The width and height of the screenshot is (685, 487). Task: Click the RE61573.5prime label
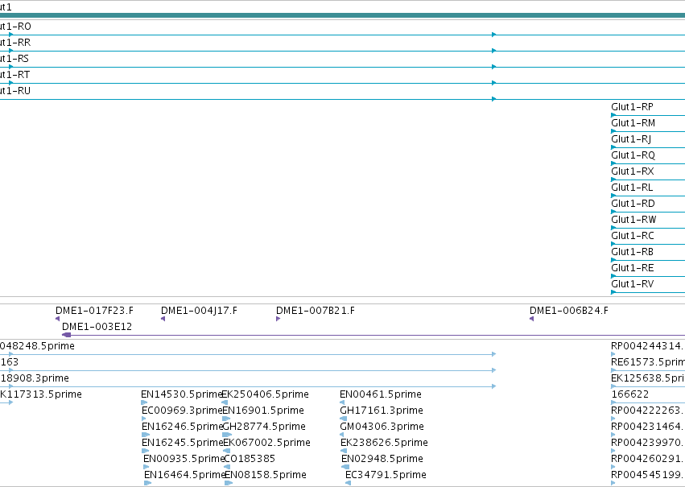click(x=648, y=362)
